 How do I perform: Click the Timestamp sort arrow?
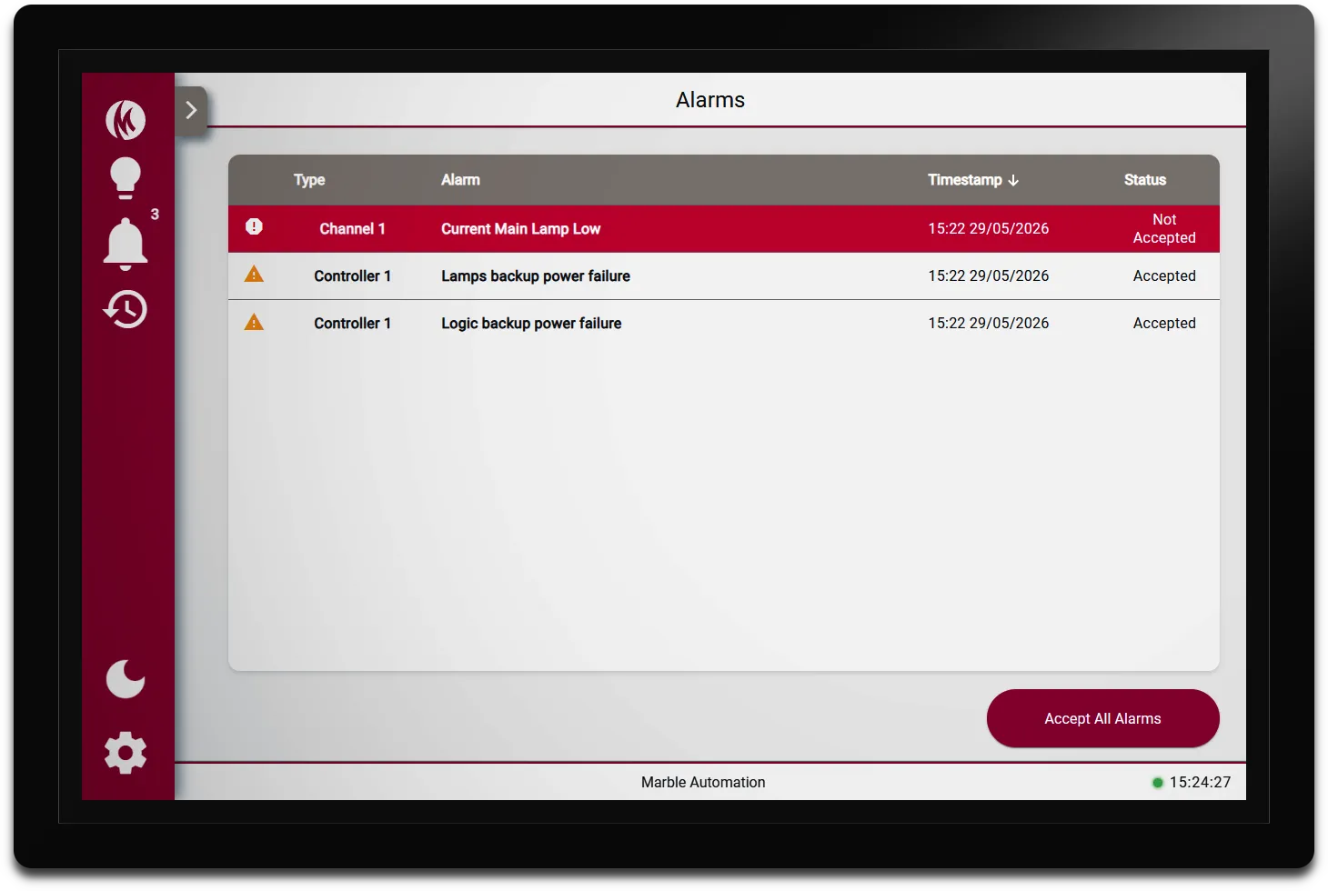tap(1013, 180)
